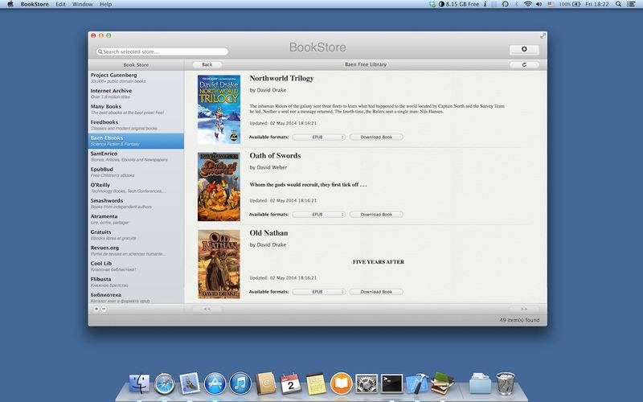Select Gratuits store in sidebar
This screenshot has width=643, height=402.
pos(136,235)
